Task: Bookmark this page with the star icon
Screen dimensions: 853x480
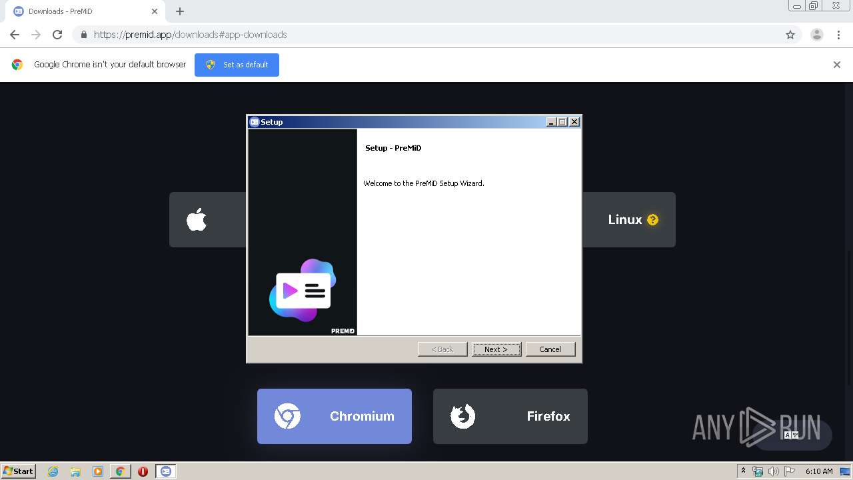Action: point(790,35)
